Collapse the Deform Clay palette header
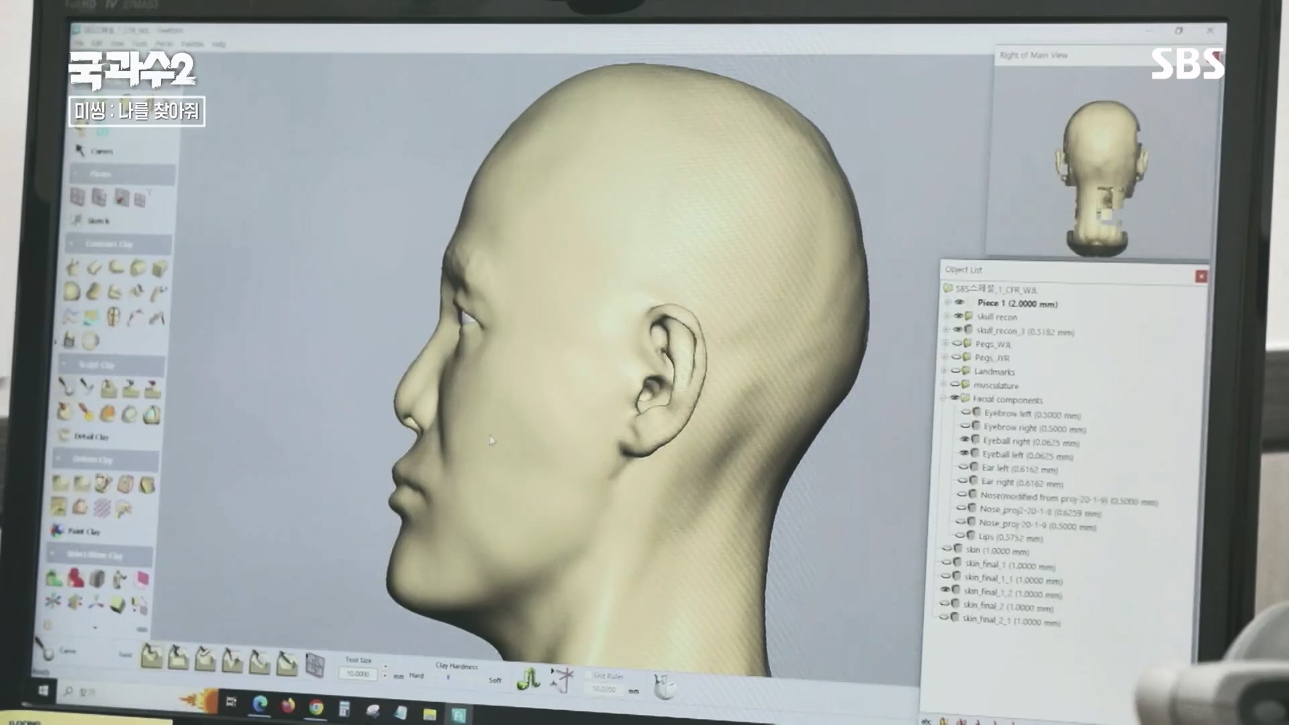The width and height of the screenshot is (1289, 725). point(106,460)
